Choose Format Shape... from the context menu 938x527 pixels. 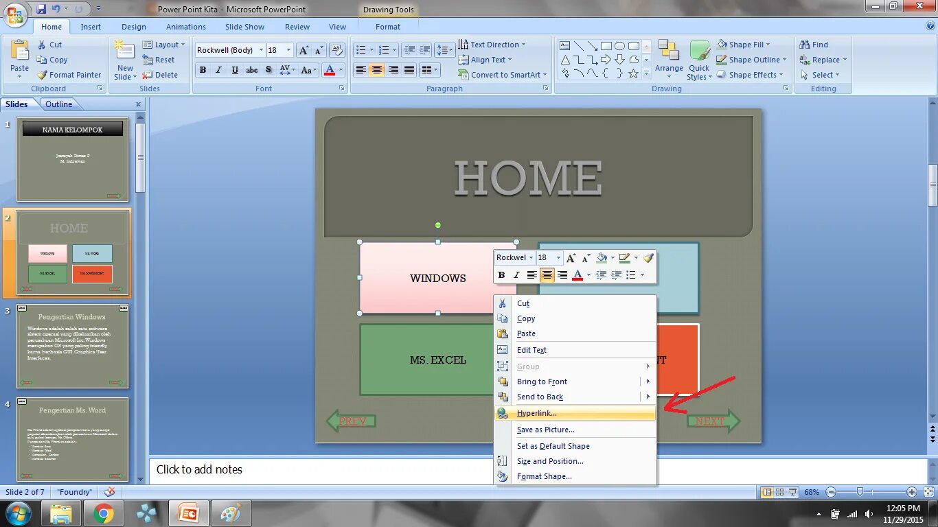(575, 476)
